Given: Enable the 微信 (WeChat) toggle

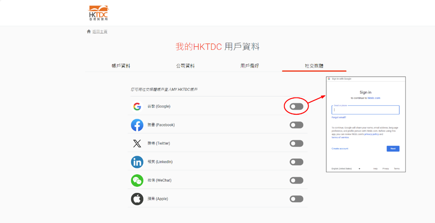Looking at the screenshot, I should (x=297, y=180).
